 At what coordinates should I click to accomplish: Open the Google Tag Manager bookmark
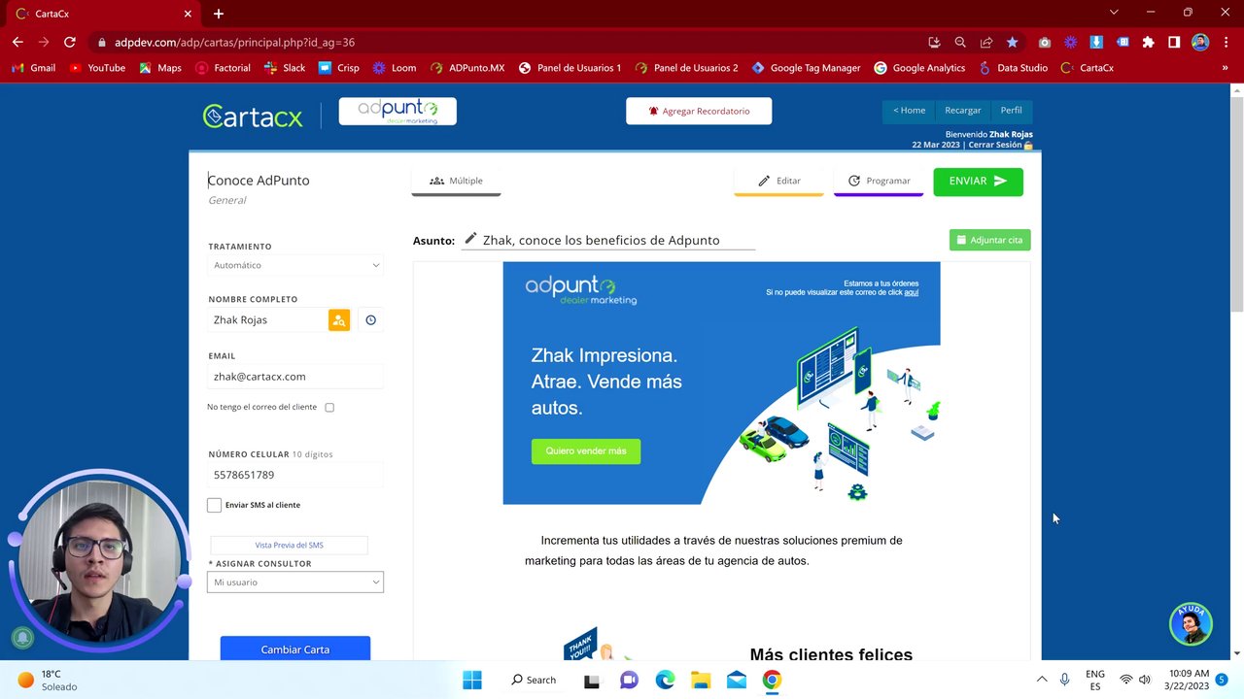(806, 68)
